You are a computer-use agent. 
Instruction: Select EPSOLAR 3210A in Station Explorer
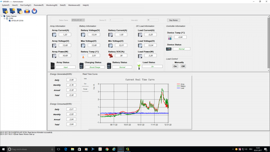point(18,21)
